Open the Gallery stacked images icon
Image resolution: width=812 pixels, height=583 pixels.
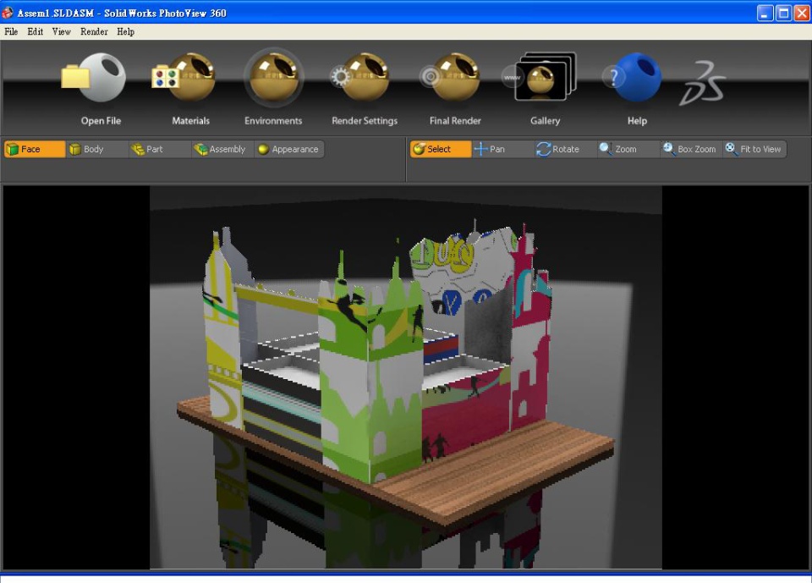click(x=540, y=77)
